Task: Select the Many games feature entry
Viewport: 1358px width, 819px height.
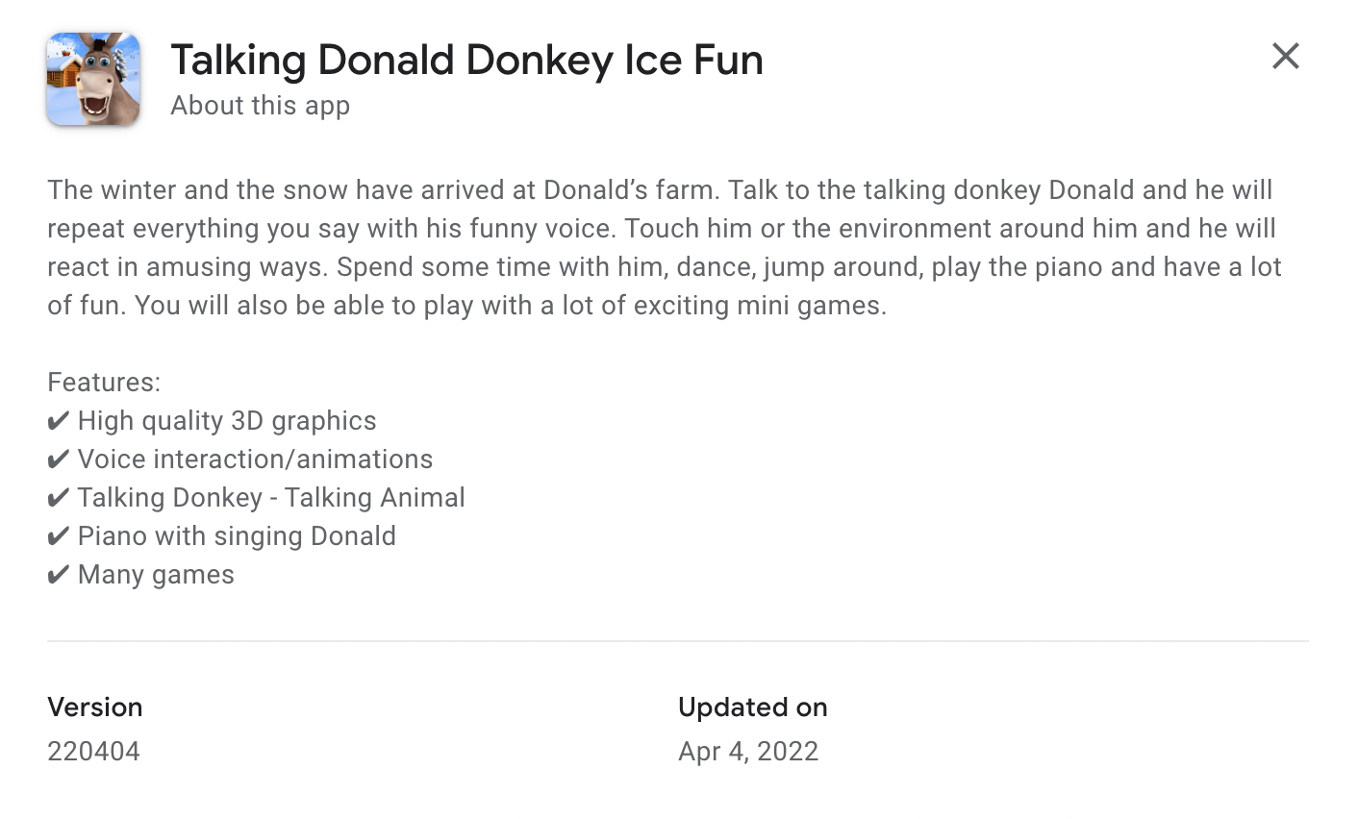Action: pos(156,574)
